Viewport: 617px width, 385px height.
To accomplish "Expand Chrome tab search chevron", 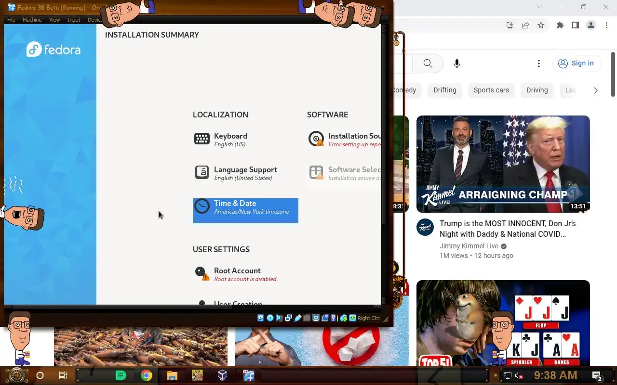I will (x=539, y=7).
